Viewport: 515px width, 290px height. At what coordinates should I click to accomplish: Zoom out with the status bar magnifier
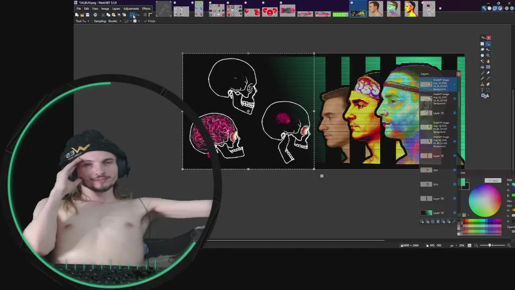pyautogui.click(x=476, y=245)
